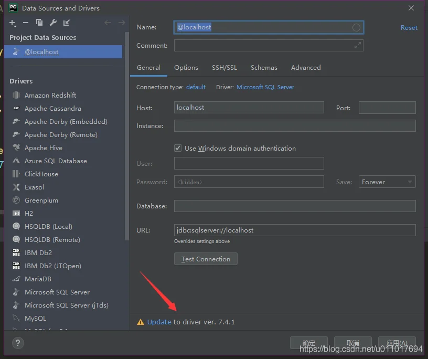Select the Apache Derby (Embedded) driver icon

click(16, 121)
